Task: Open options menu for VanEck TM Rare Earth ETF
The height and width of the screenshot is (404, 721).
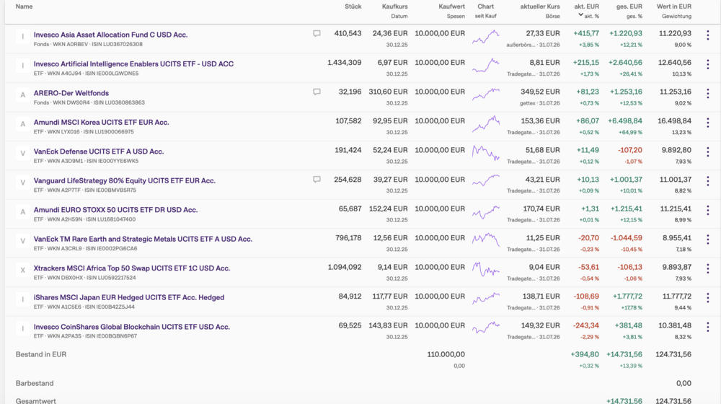Action: (708, 240)
